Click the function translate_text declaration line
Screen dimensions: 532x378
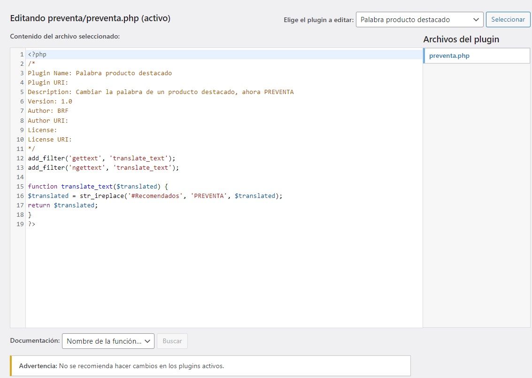pyautogui.click(x=98, y=187)
